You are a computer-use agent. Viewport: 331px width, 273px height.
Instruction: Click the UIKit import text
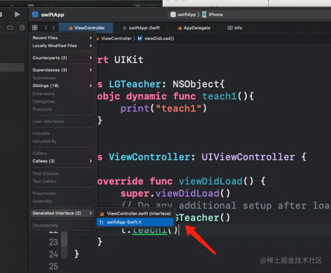pos(129,60)
